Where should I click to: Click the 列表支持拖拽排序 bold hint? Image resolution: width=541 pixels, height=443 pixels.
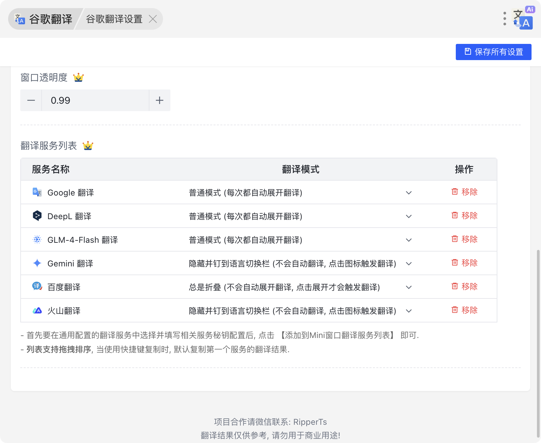coord(59,349)
